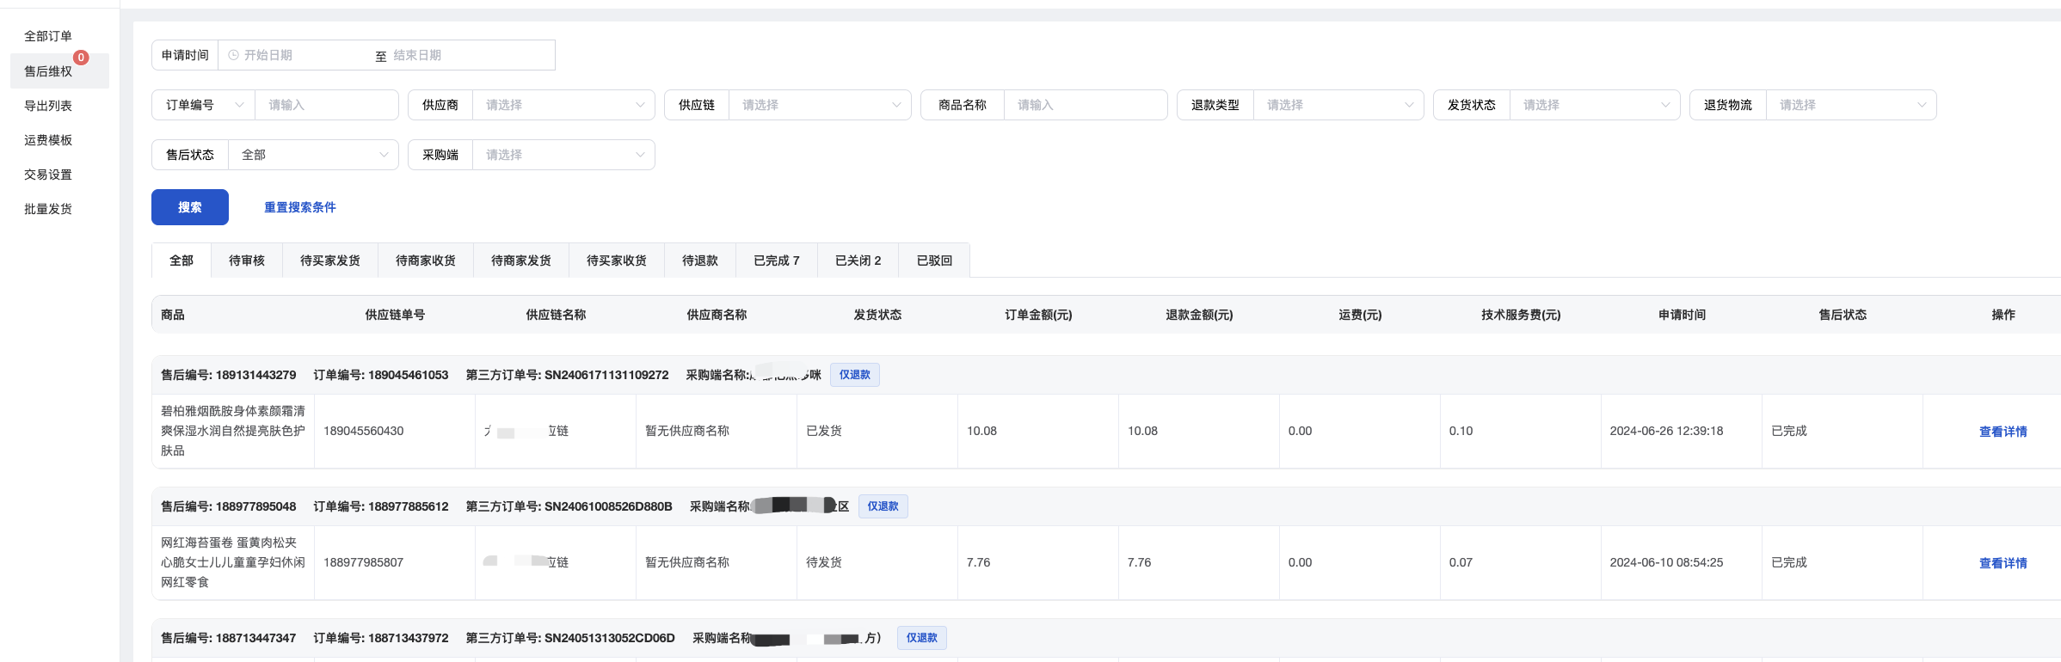Open the 退款类型 dropdown
The width and height of the screenshot is (2061, 662).
click(x=1338, y=105)
